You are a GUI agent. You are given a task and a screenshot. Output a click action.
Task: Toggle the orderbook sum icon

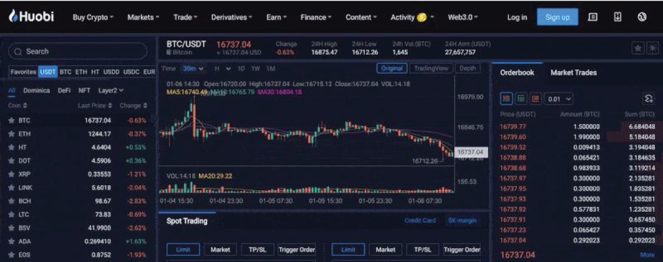649,99
